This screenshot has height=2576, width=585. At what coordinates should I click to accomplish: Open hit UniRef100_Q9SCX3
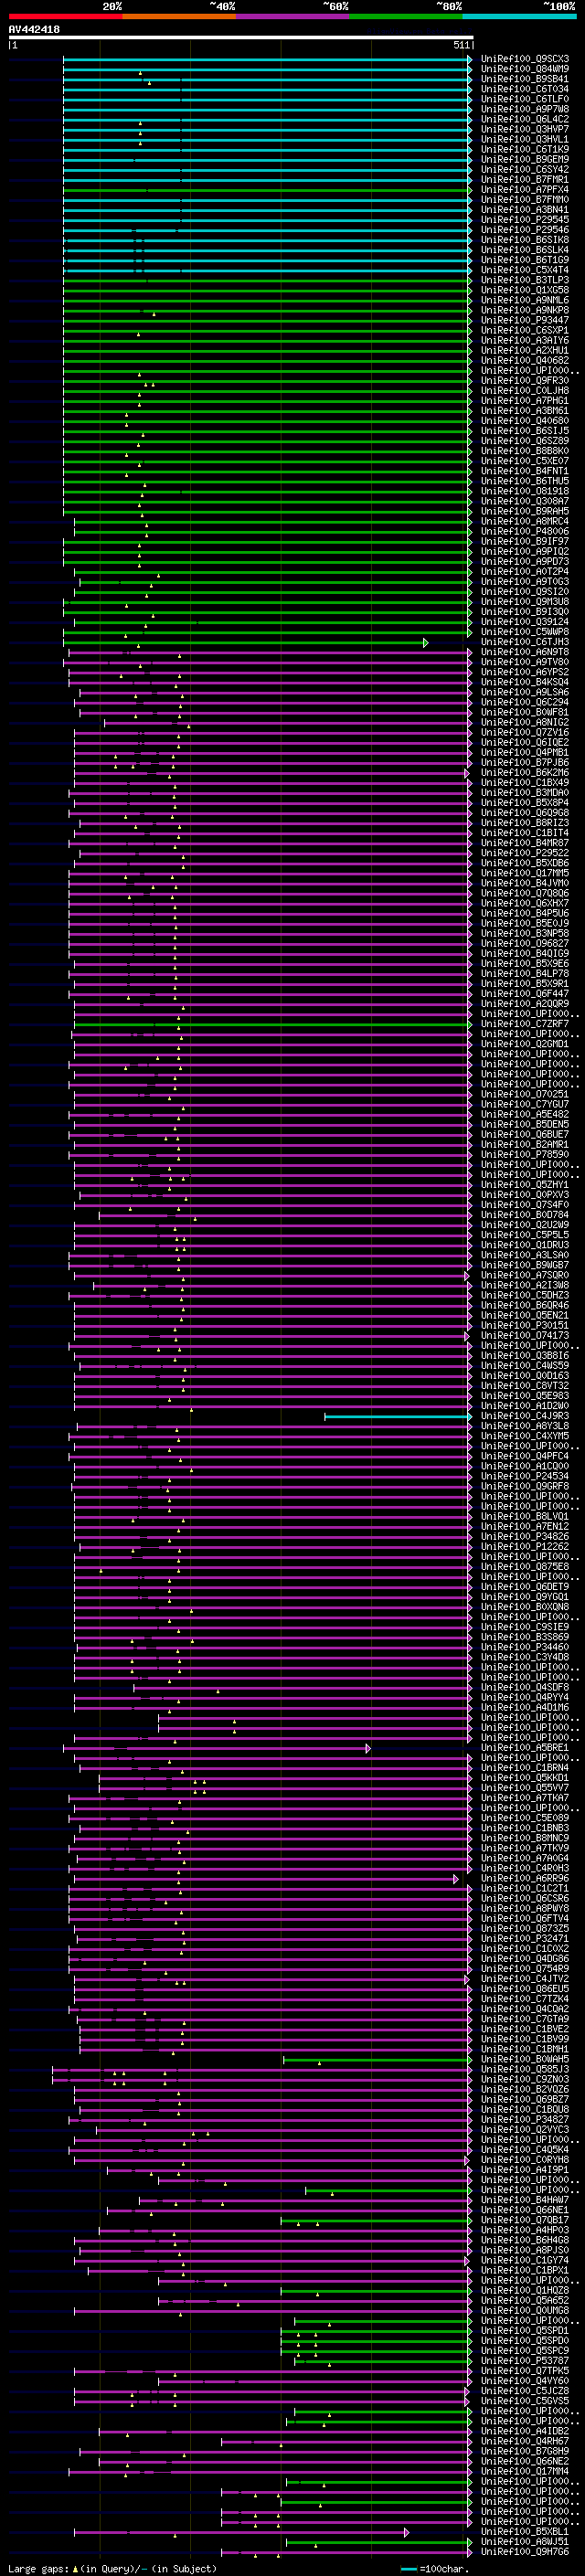(x=525, y=59)
